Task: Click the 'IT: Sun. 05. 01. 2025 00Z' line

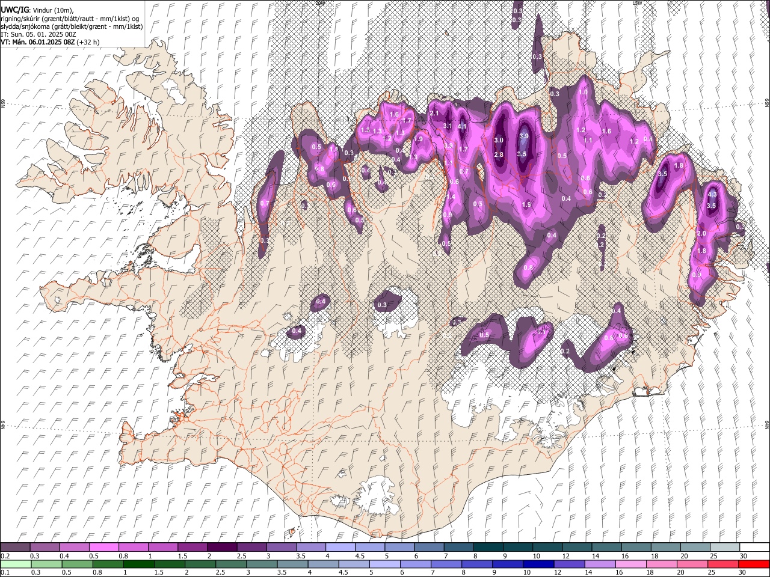Action: 38,34
